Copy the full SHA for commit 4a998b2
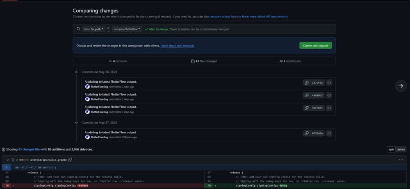Screen dimensions: 410x189 point(306,95)
